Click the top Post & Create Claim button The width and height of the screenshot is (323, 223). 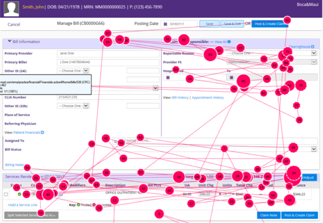[270, 24]
